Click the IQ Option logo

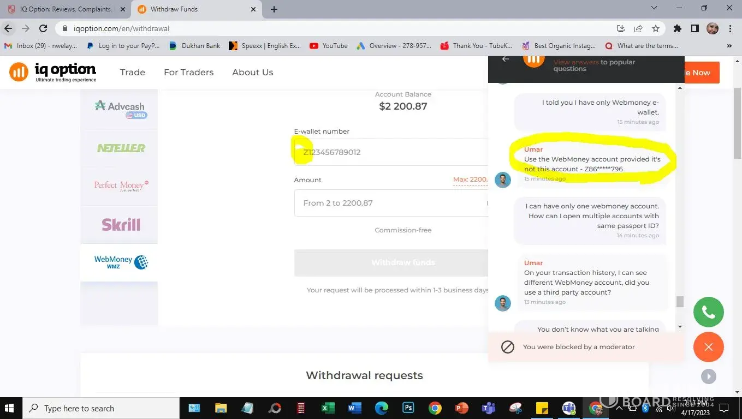point(53,72)
